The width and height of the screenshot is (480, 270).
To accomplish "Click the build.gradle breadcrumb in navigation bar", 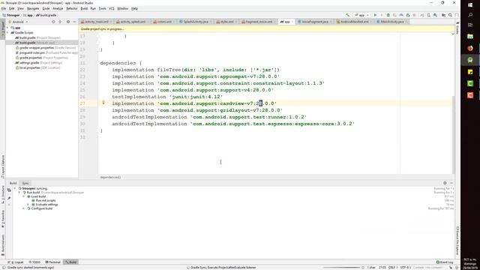I will [46, 15].
